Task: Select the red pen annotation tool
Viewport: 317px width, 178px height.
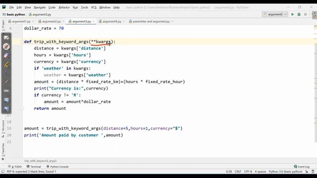Action: click(x=6, y=46)
